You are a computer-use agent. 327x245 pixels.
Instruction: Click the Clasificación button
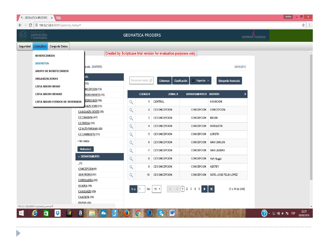tap(181, 81)
